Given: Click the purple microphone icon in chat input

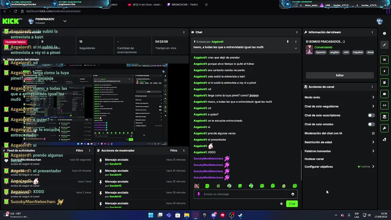Looking at the screenshot, I should (x=199, y=194).
